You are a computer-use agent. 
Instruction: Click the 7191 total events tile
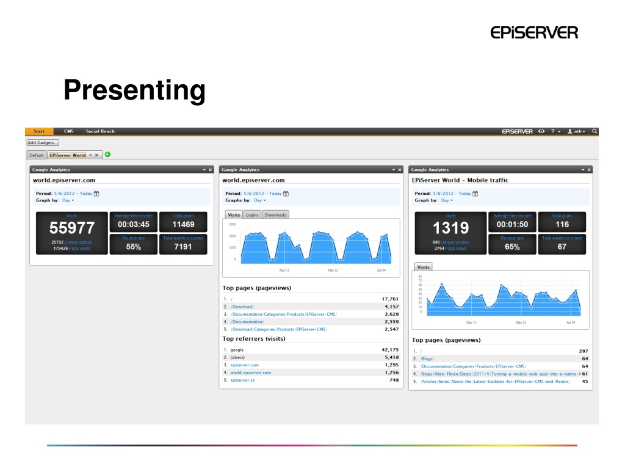tap(183, 244)
